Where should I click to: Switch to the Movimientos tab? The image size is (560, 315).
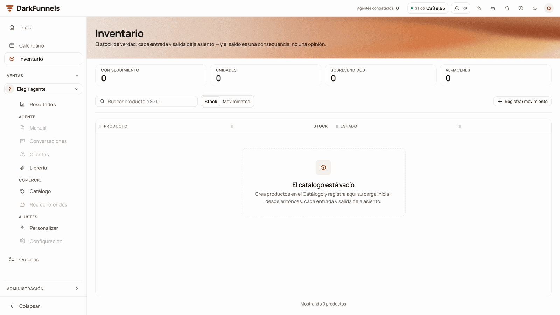pyautogui.click(x=236, y=101)
